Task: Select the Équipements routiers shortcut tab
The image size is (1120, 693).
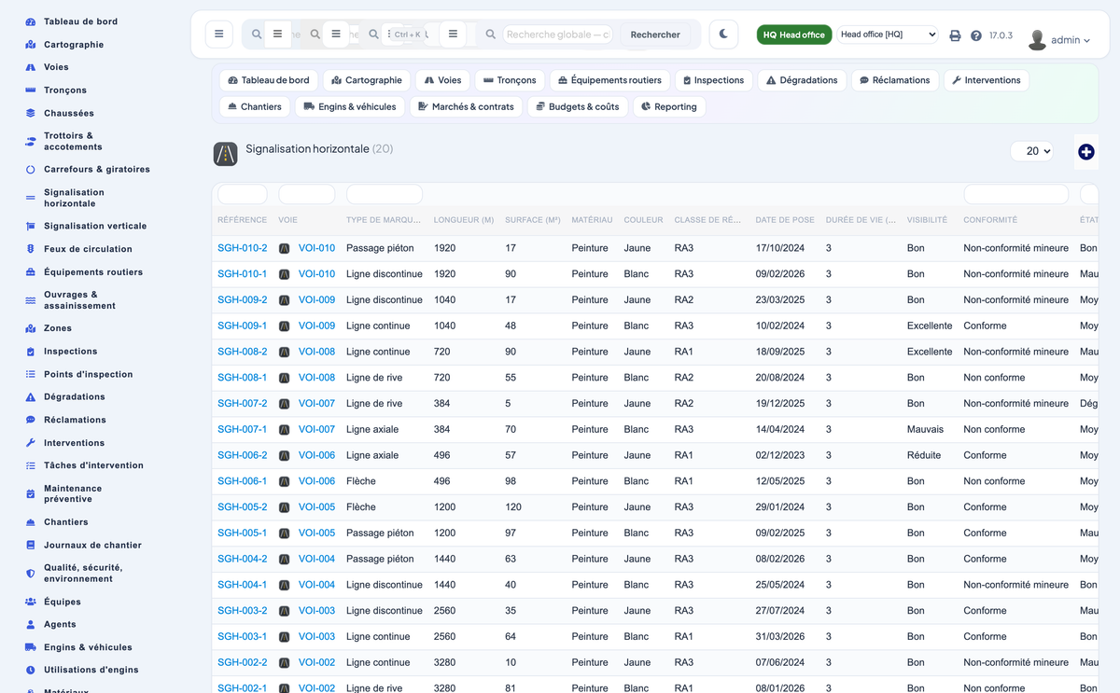Action: [x=609, y=80]
